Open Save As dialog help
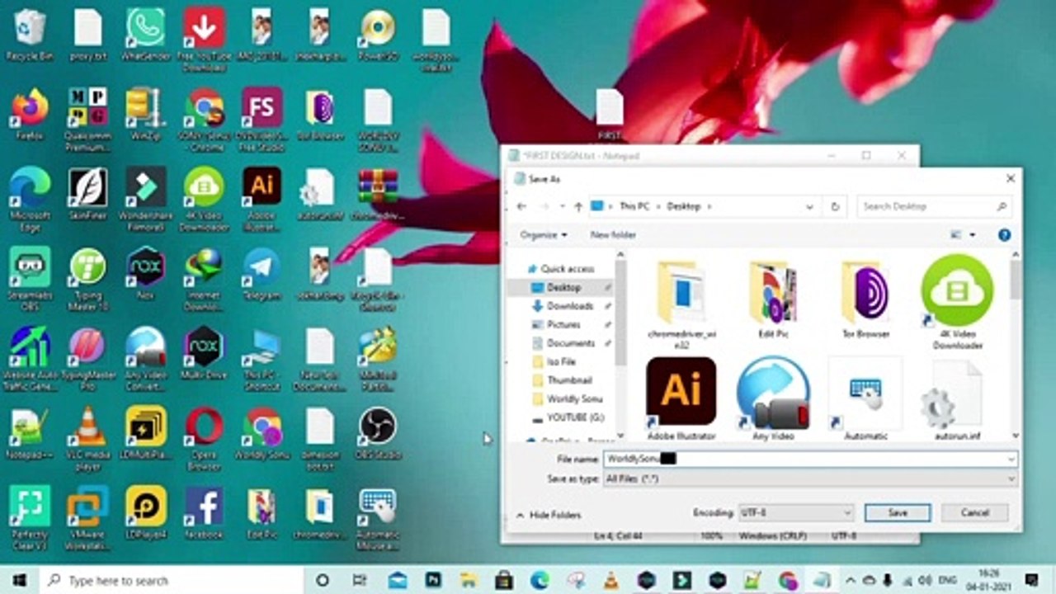Viewport: 1056px width, 594px height. (x=1004, y=235)
